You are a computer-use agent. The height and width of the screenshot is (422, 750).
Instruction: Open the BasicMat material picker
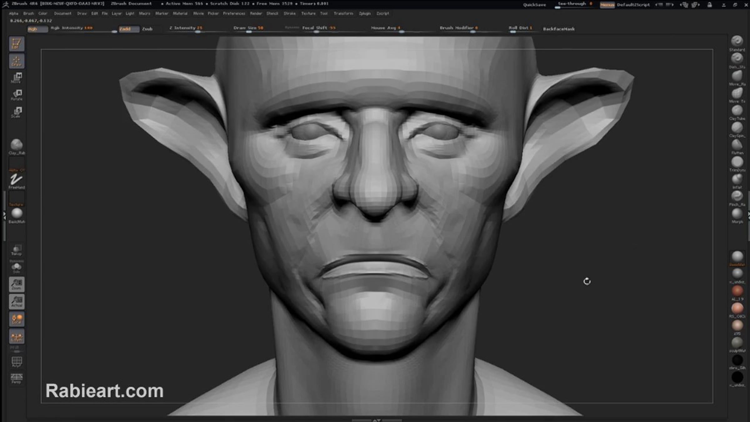(x=17, y=214)
